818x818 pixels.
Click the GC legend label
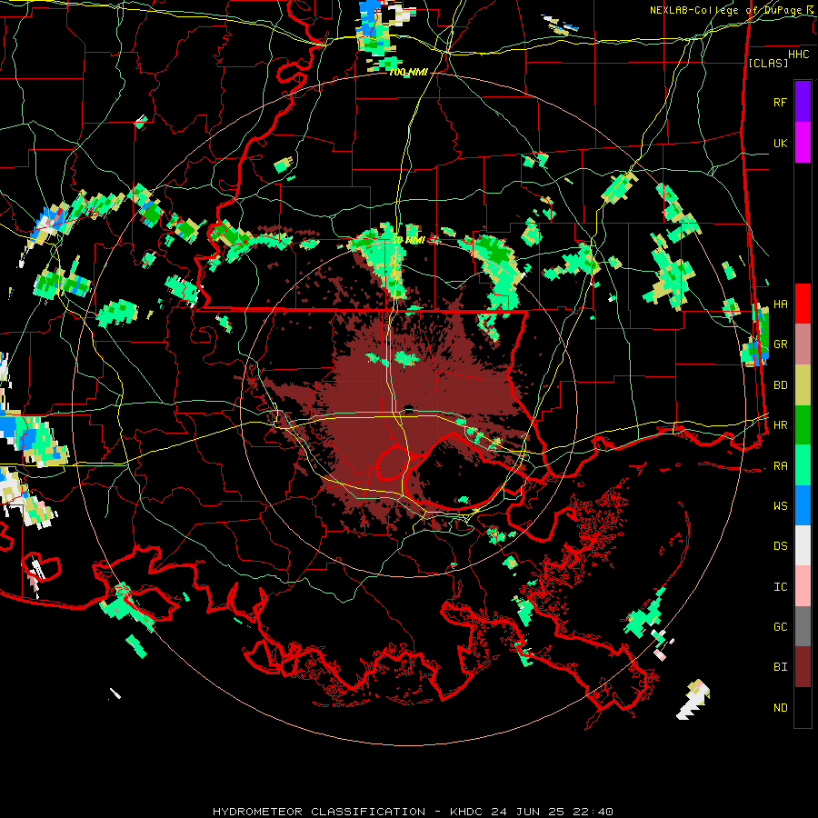click(780, 627)
